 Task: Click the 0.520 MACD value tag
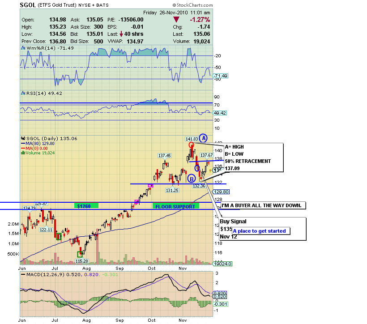(x=220, y=297)
